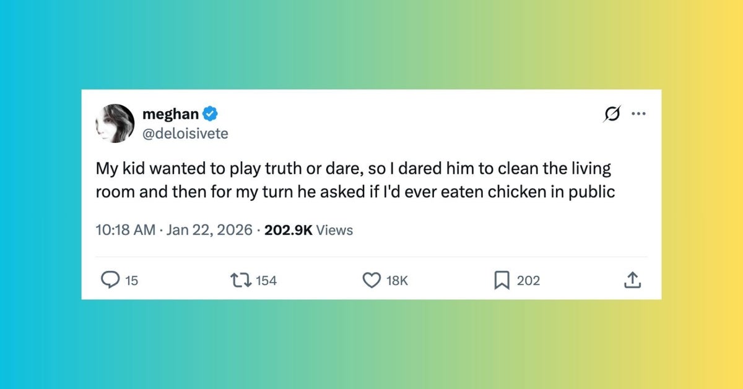Viewport: 743px width, 389px height.
Task: Open the three-dot more options menu
Action: pos(638,114)
